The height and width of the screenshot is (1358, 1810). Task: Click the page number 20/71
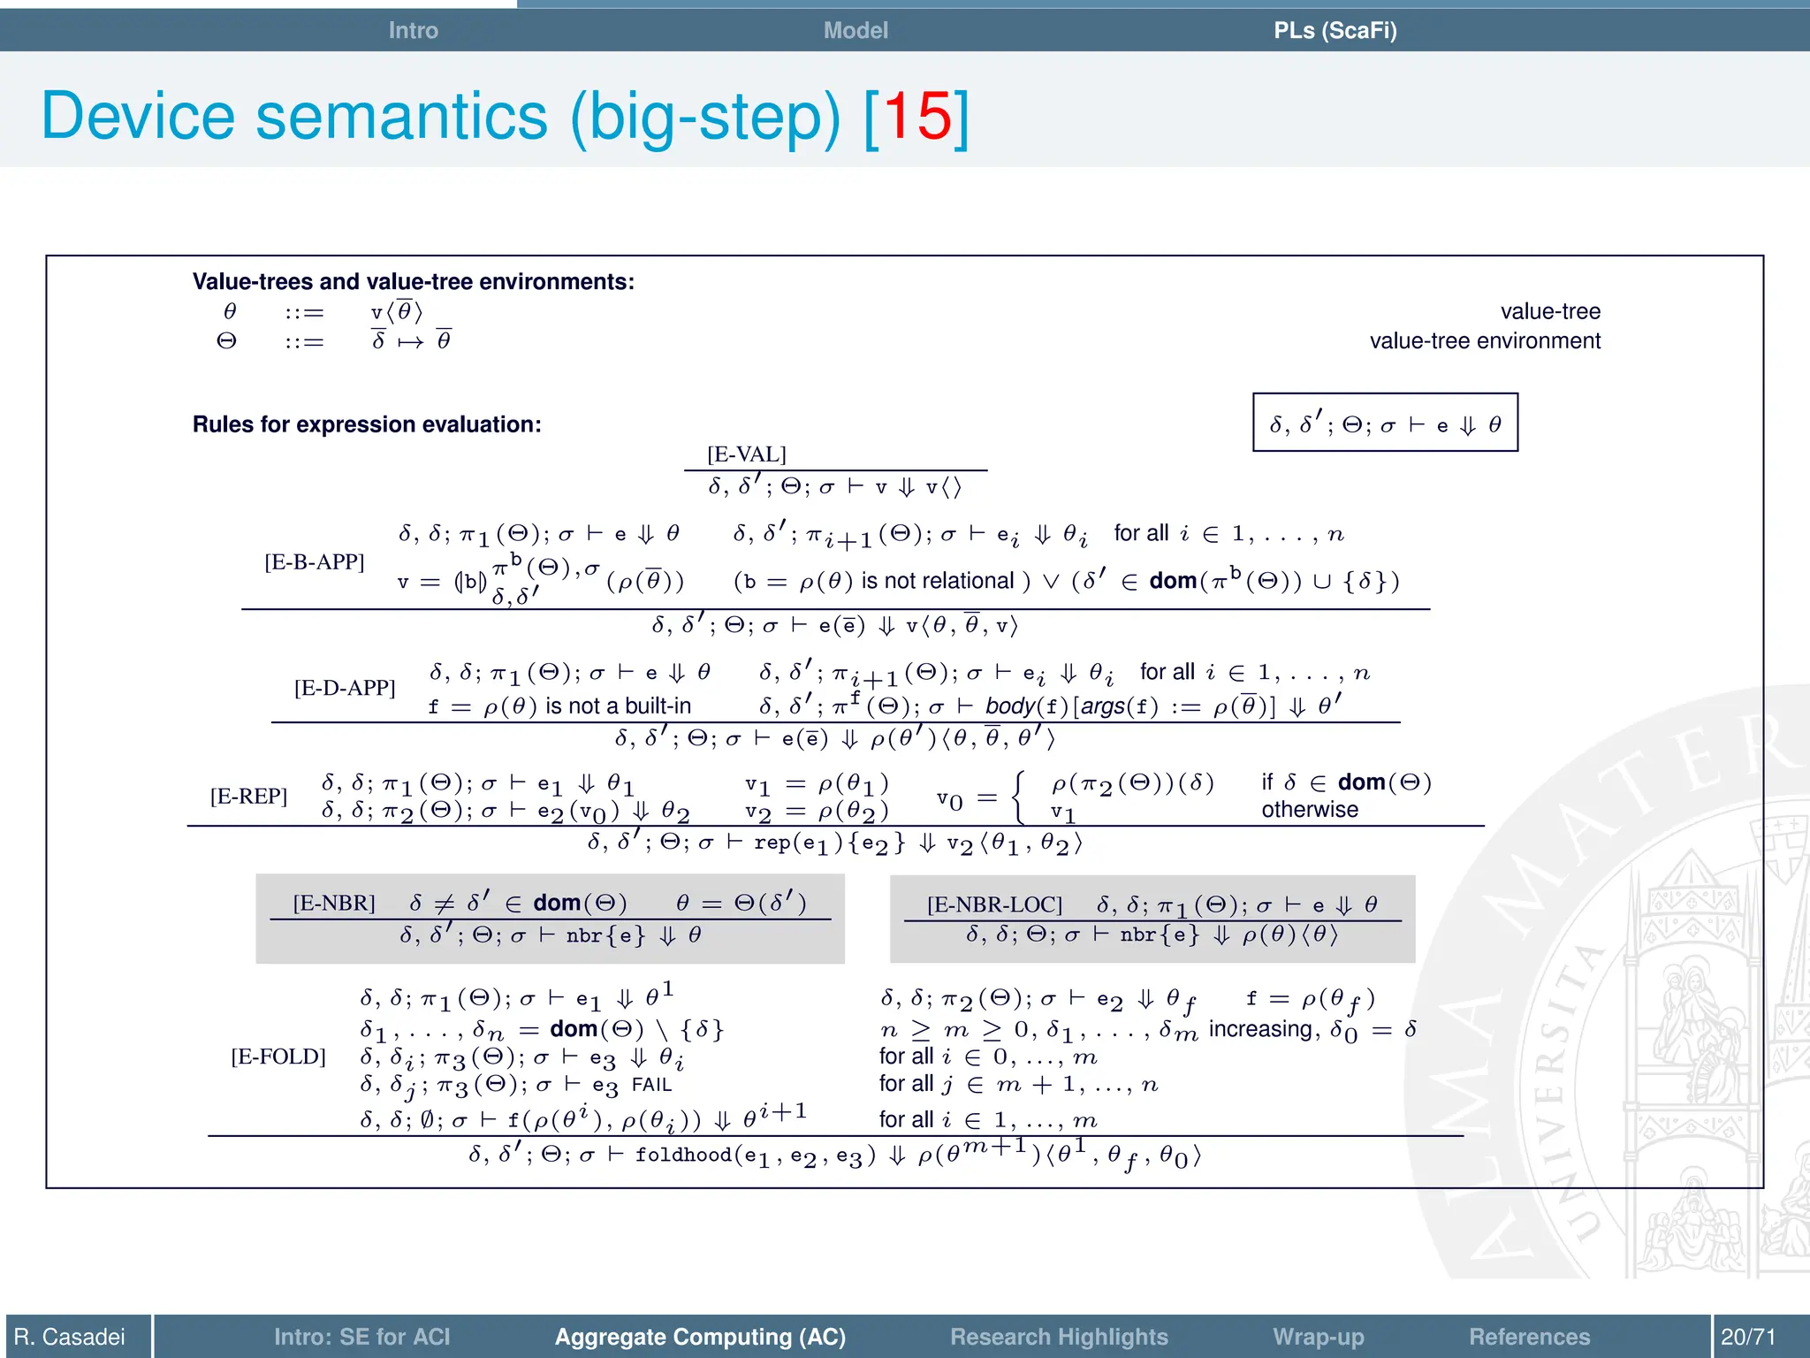[x=1748, y=1337]
